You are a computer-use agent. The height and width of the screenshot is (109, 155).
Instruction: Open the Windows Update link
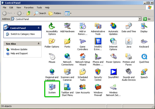[19, 49]
